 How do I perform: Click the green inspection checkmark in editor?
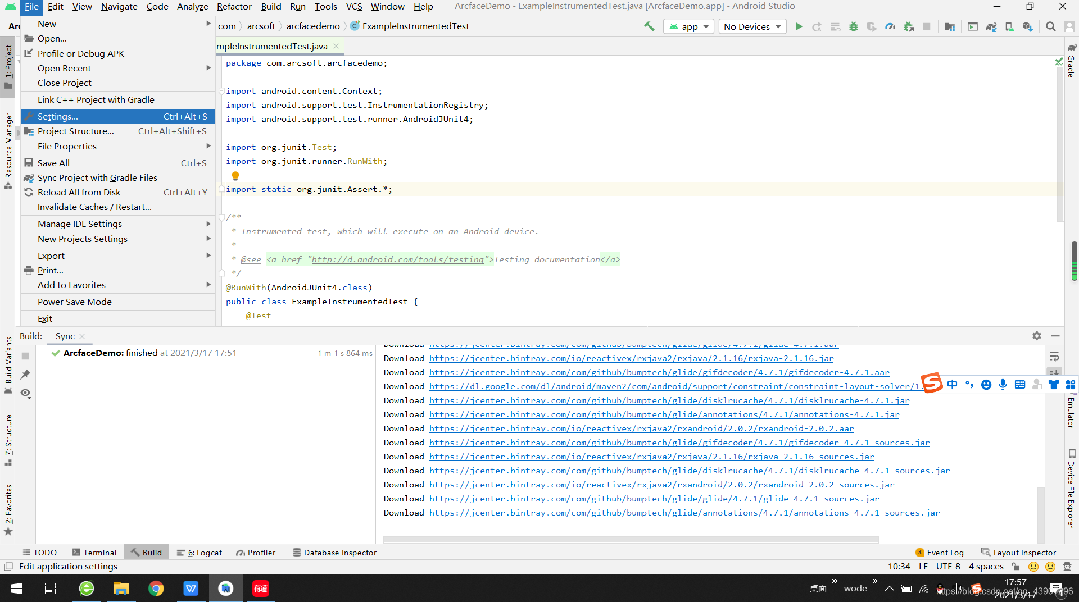point(1059,61)
